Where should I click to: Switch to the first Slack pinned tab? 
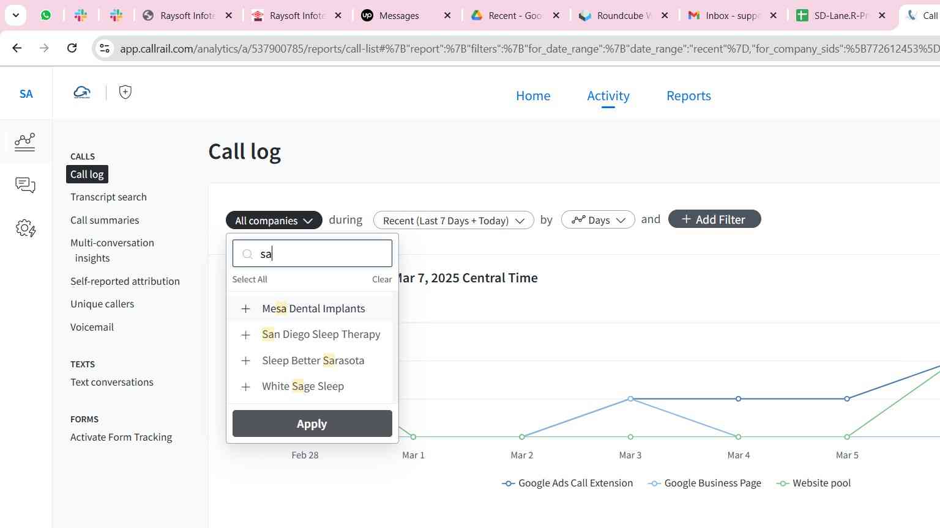coord(81,15)
